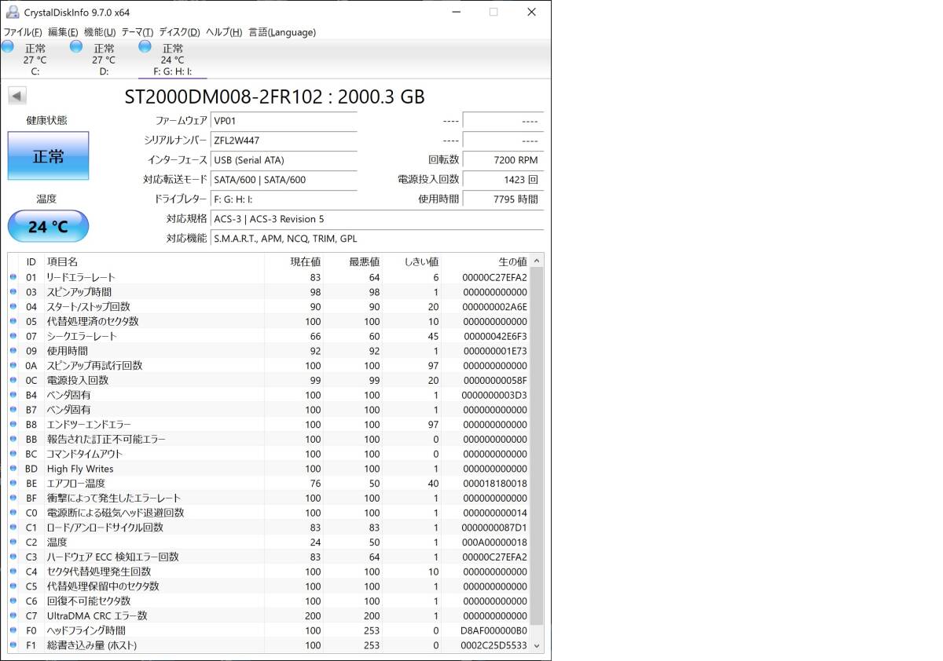Click the serial number field ZFL2W447
This screenshot has height=661, width=943.
(284, 141)
